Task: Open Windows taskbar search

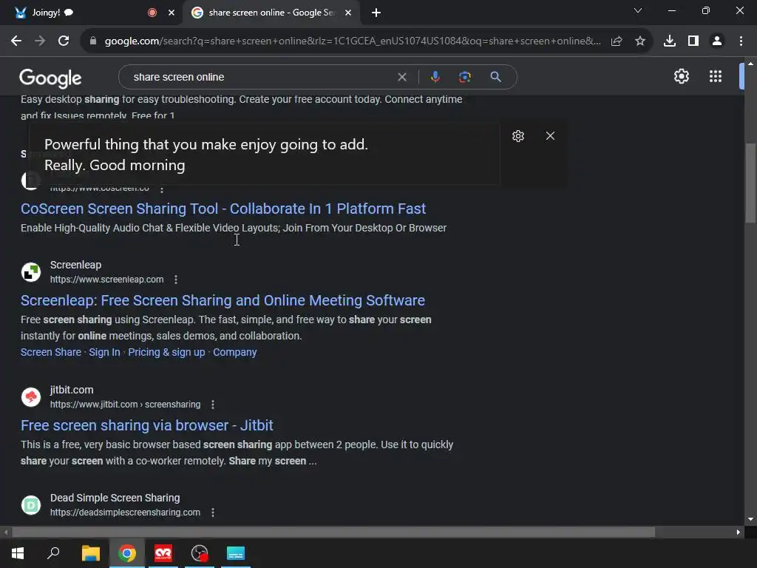Action: tap(53, 553)
